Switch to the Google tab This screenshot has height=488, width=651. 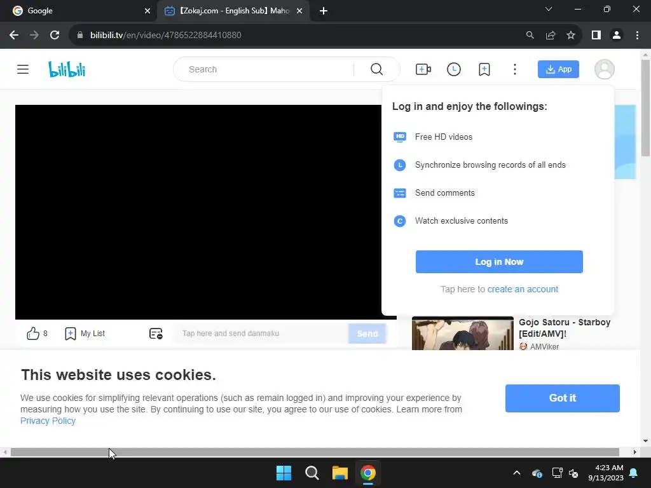pyautogui.click(x=78, y=11)
